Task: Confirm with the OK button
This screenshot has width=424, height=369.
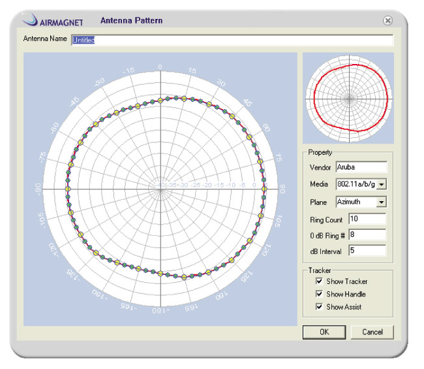Action: coord(324,332)
